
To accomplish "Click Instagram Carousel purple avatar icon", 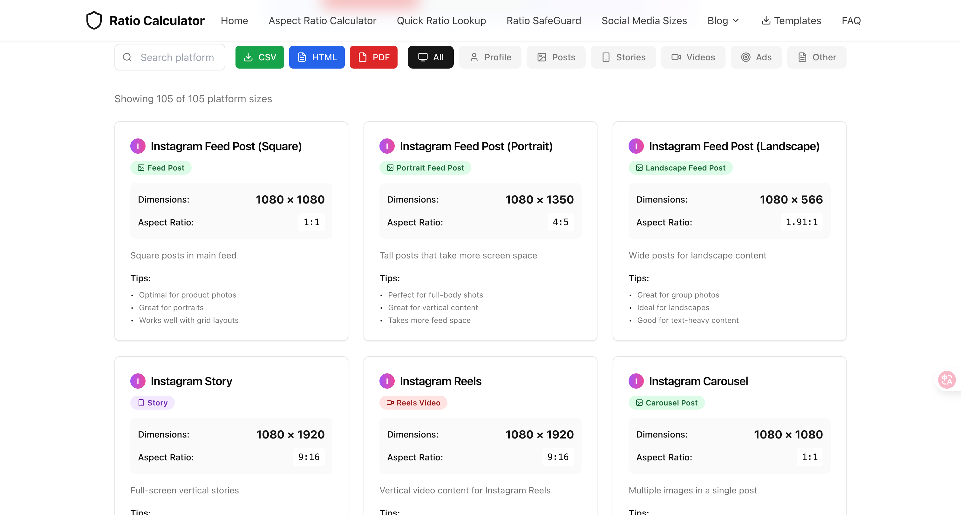I will [x=636, y=381].
